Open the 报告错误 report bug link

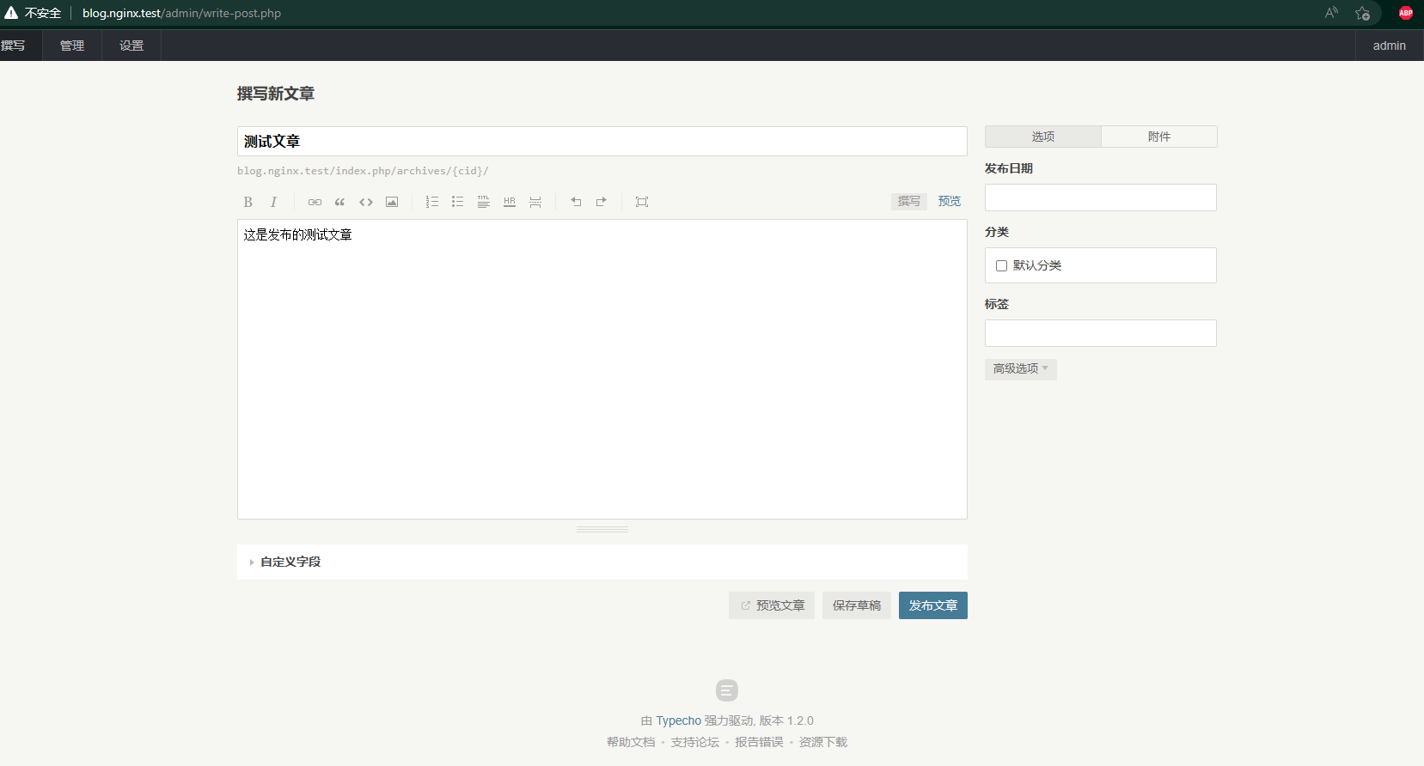tap(759, 742)
